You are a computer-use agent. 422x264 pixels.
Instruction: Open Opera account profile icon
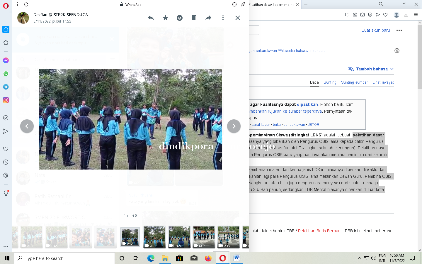397,15
